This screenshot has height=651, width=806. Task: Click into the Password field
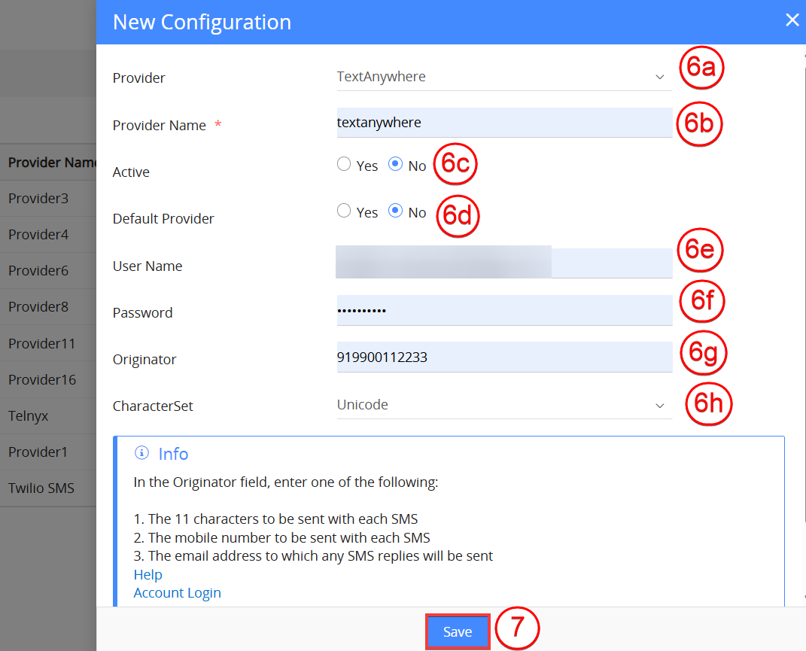point(503,310)
